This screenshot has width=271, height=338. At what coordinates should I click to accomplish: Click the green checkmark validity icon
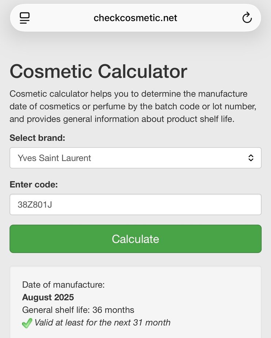click(x=27, y=323)
